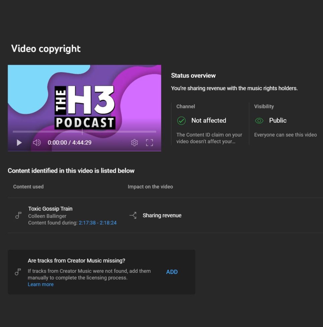Click the Content ID claim description text

click(x=209, y=138)
